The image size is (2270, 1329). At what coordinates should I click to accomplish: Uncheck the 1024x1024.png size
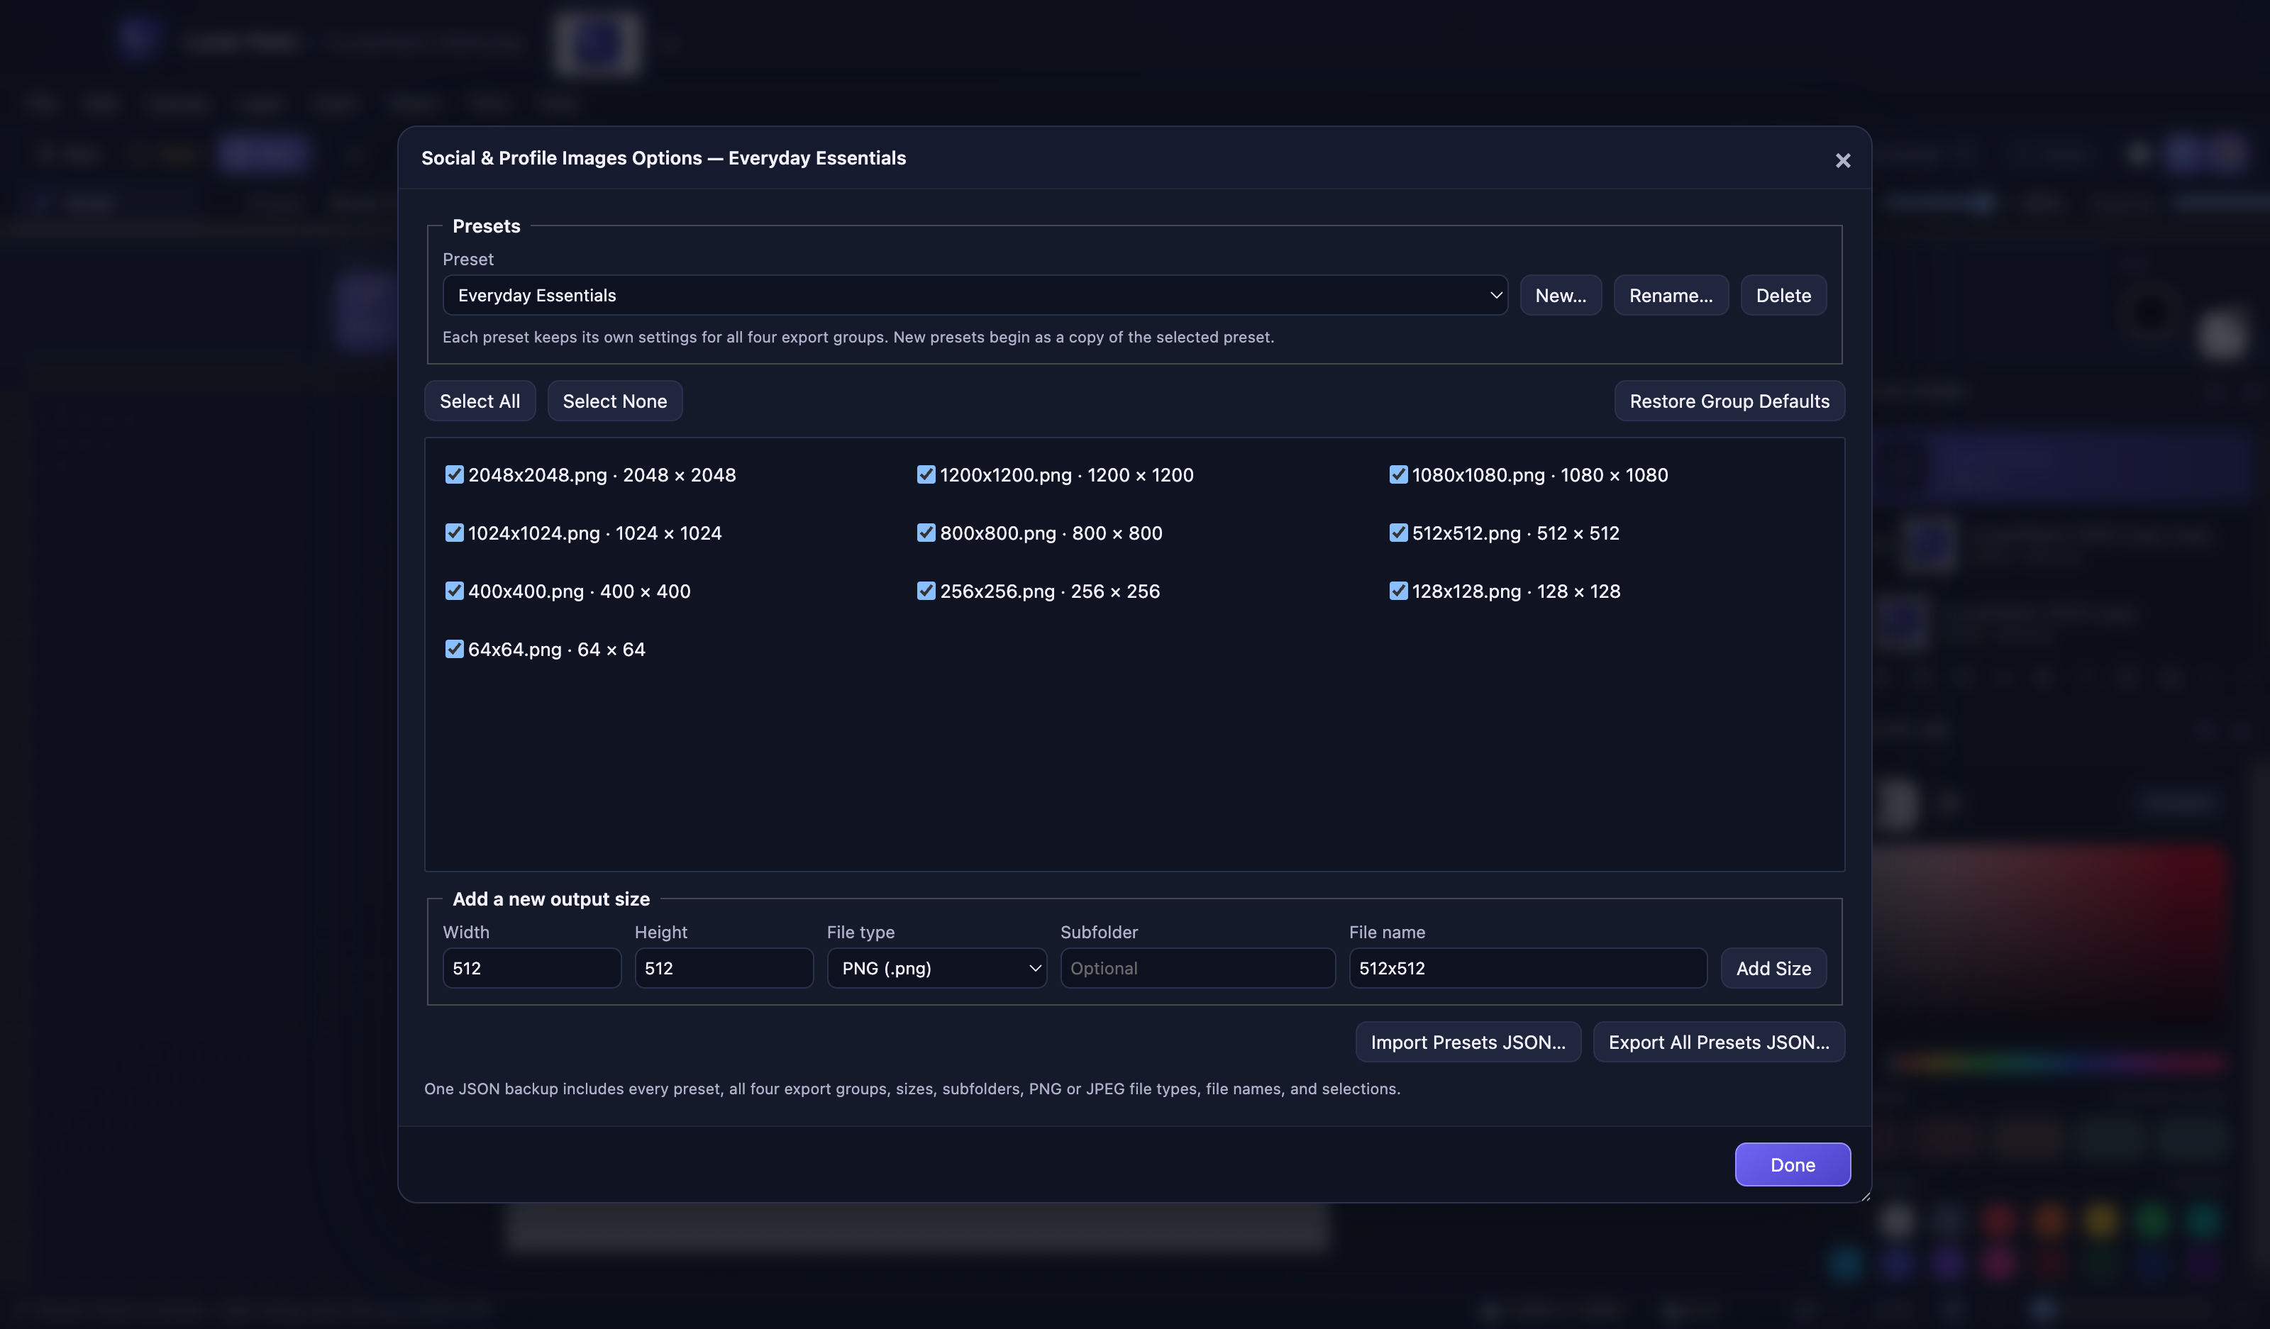[454, 533]
